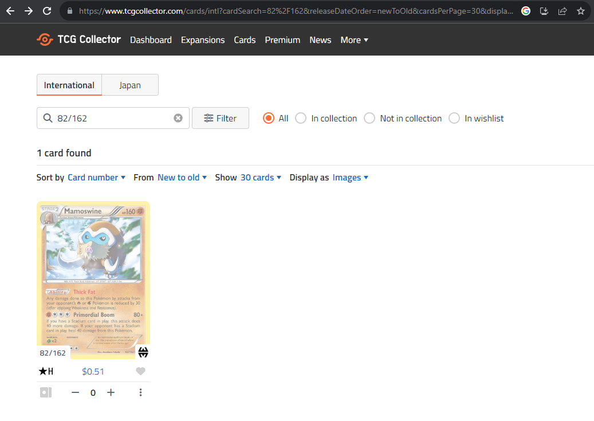Open the "Images" display mode dropdown
594x421 pixels.
[x=350, y=178]
